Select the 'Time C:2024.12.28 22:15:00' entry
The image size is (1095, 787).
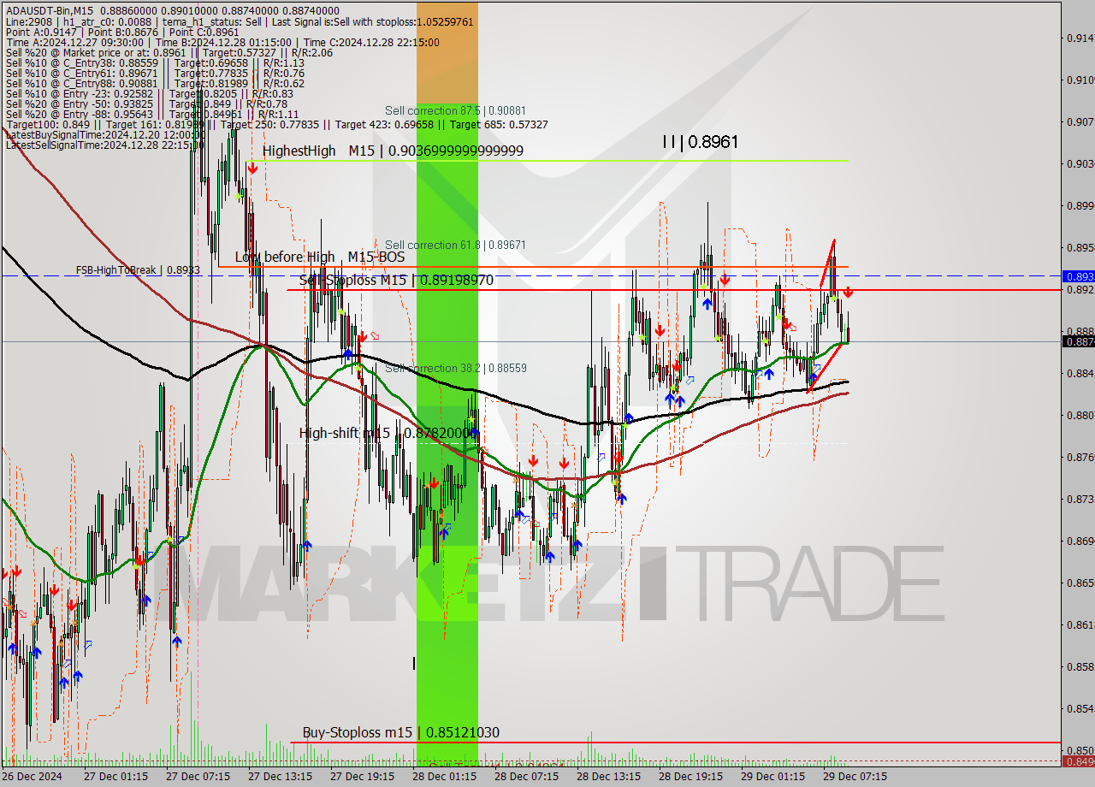(x=371, y=42)
